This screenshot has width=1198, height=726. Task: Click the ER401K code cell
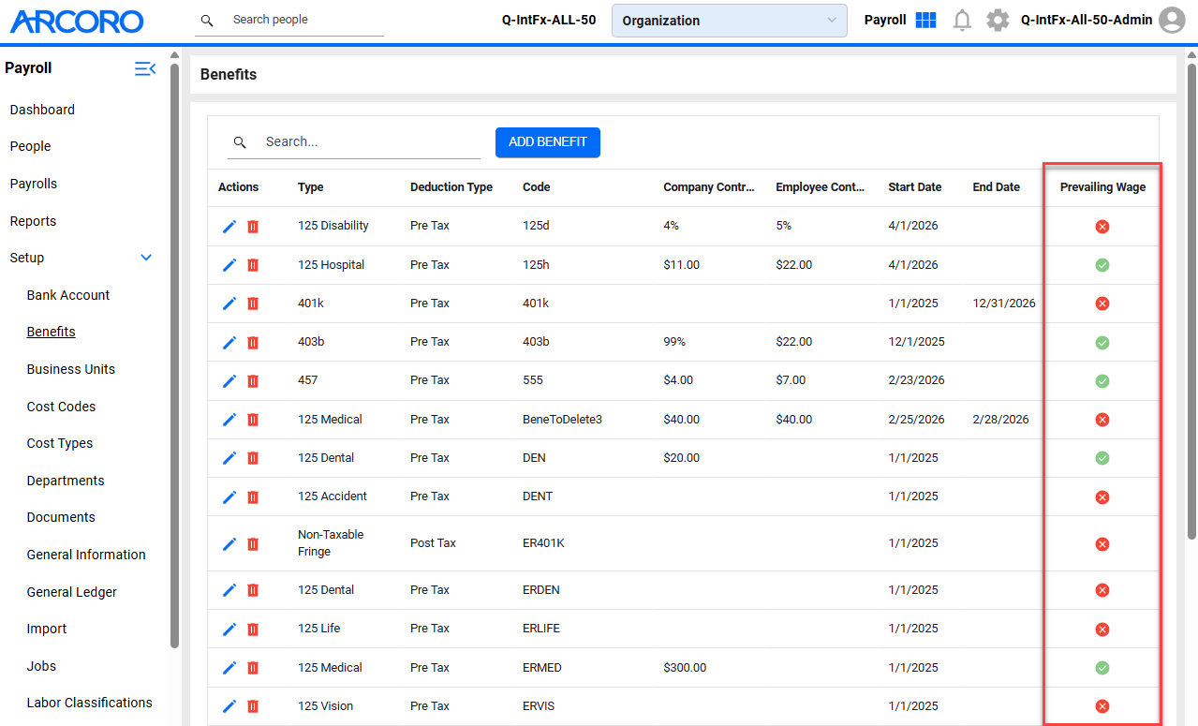(543, 543)
